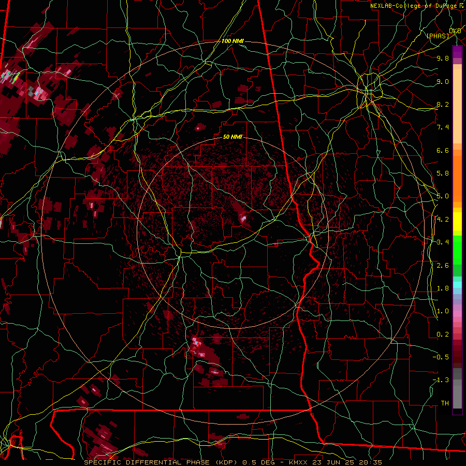Click the 5.8 value on the color scale

pyautogui.click(x=443, y=173)
